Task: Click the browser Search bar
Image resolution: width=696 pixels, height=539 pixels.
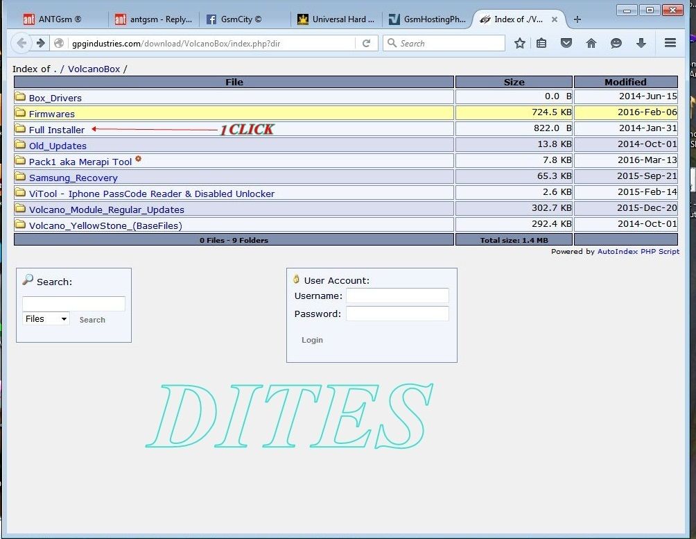Action: [x=444, y=43]
